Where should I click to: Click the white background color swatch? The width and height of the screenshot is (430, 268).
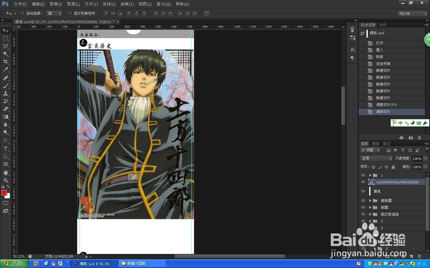click(8, 196)
